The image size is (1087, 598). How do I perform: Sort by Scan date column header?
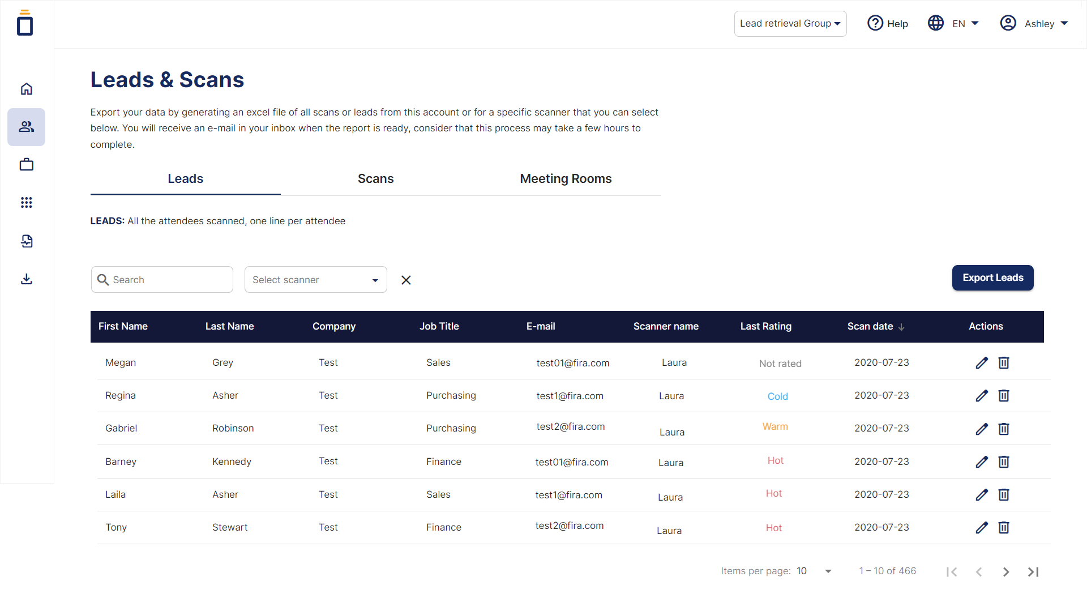coord(876,327)
